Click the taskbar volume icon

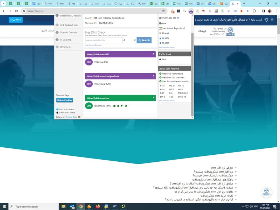tap(251, 206)
